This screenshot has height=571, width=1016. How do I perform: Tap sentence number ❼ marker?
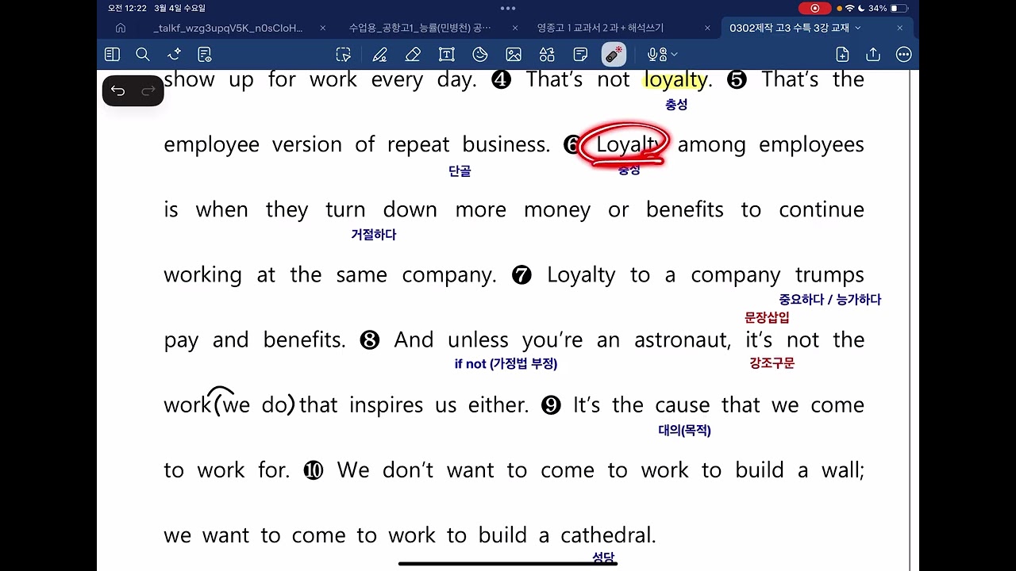pyautogui.click(x=521, y=275)
